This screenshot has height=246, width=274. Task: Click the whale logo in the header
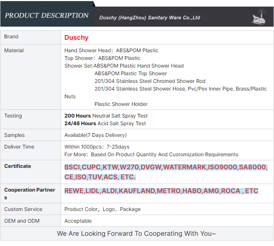coord(259,16)
